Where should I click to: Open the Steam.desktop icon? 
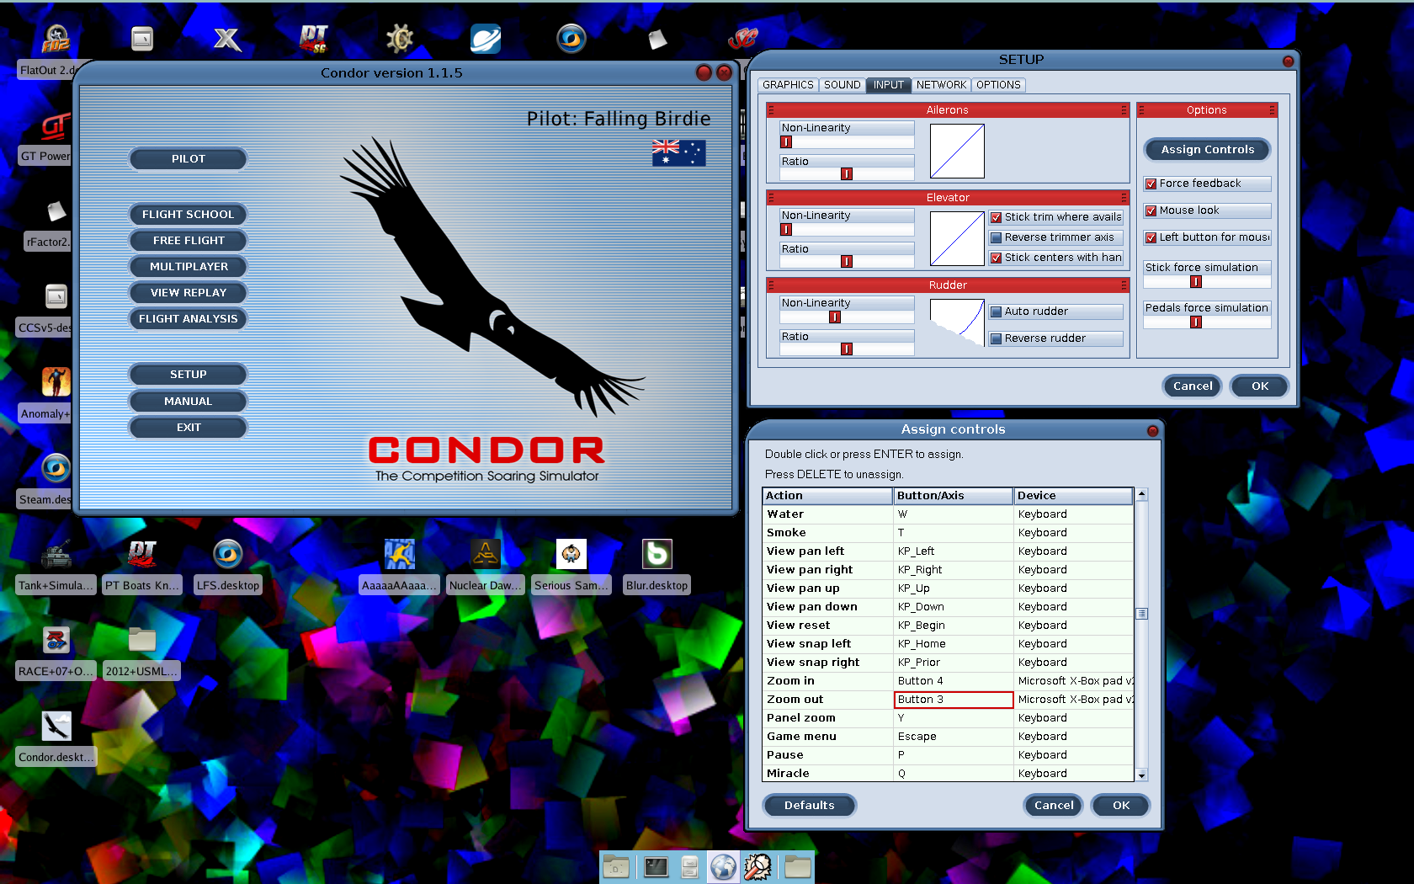(x=56, y=468)
